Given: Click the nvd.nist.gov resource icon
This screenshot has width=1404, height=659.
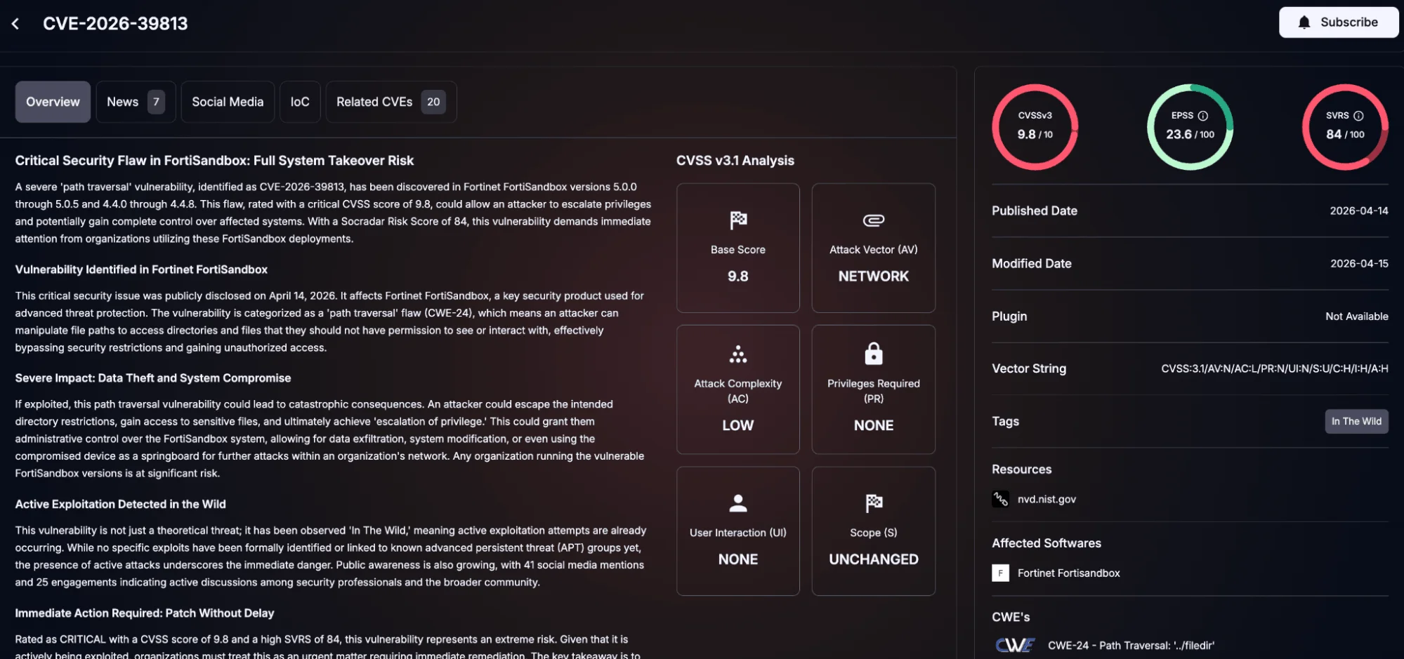Looking at the screenshot, I should [1000, 499].
